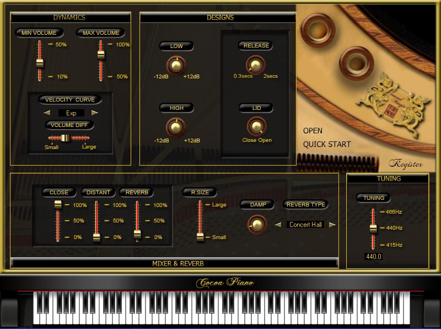Switch to previous reverb type using left arrow

(x=278, y=225)
